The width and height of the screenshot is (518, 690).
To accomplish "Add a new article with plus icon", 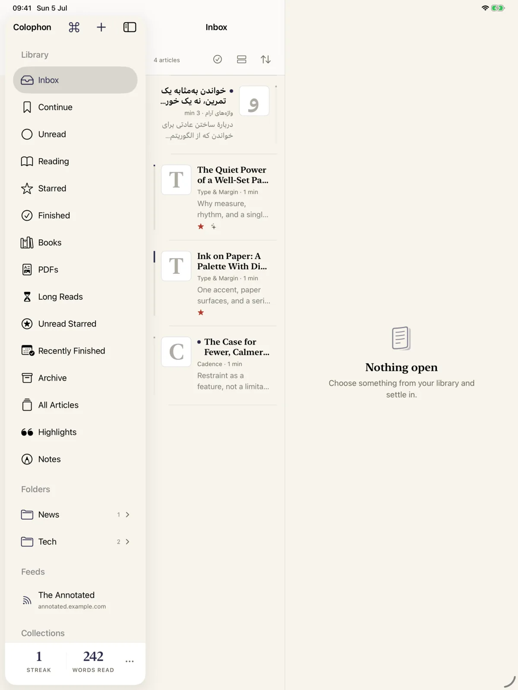I will click(101, 27).
